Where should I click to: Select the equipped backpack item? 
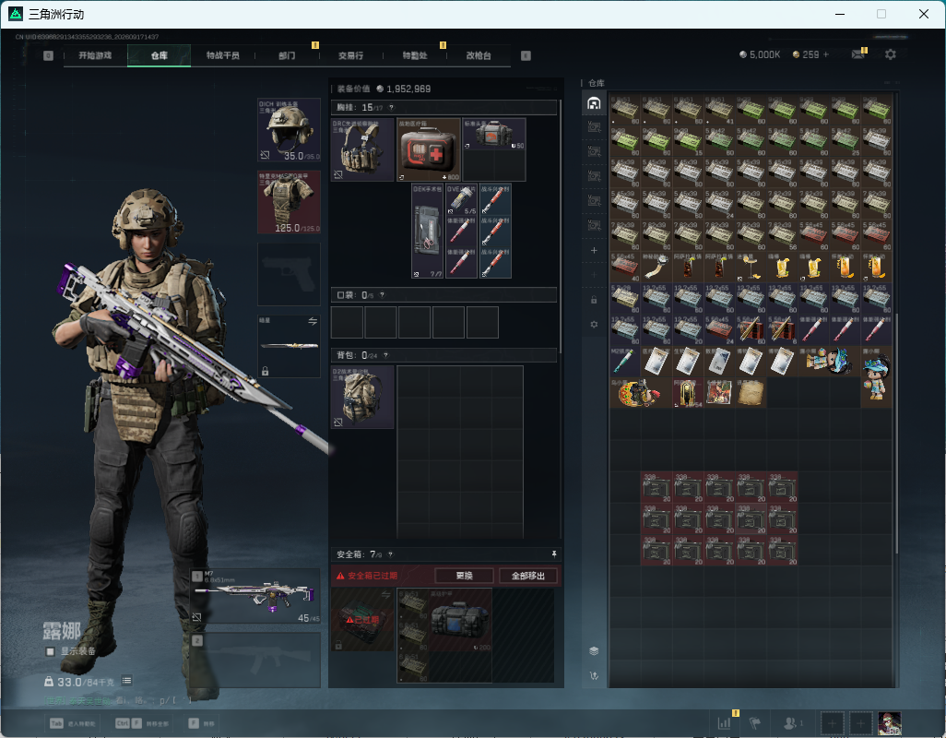(362, 397)
